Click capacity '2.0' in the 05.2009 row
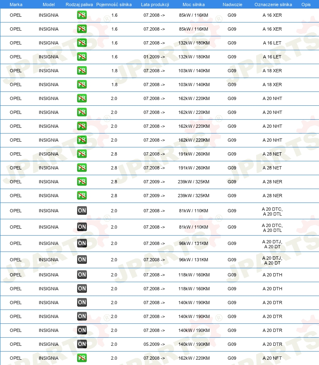Screen dimensions: 319x365 114,344
